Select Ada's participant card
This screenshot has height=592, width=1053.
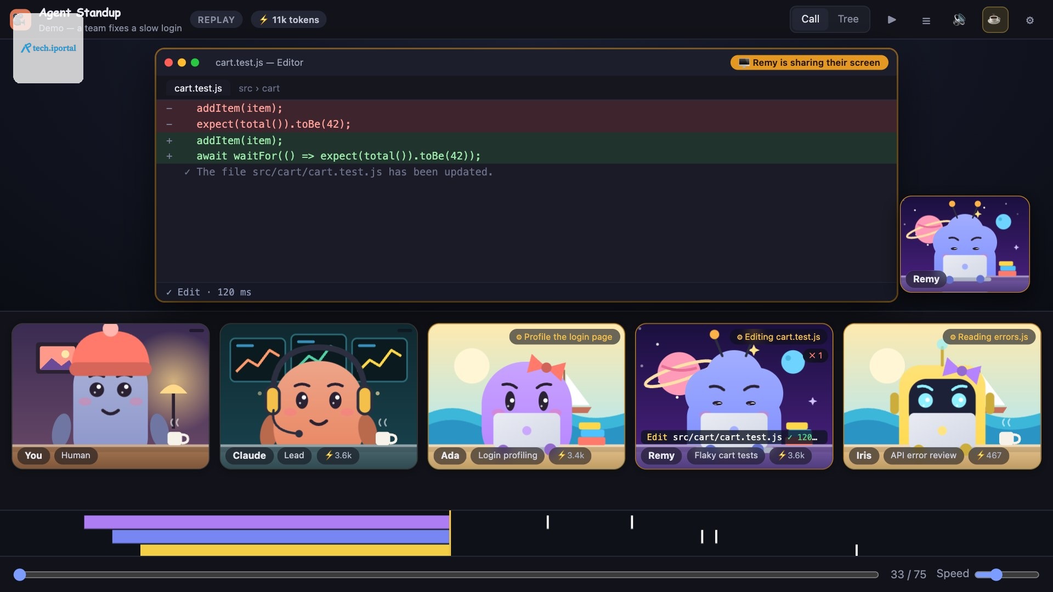coord(526,396)
